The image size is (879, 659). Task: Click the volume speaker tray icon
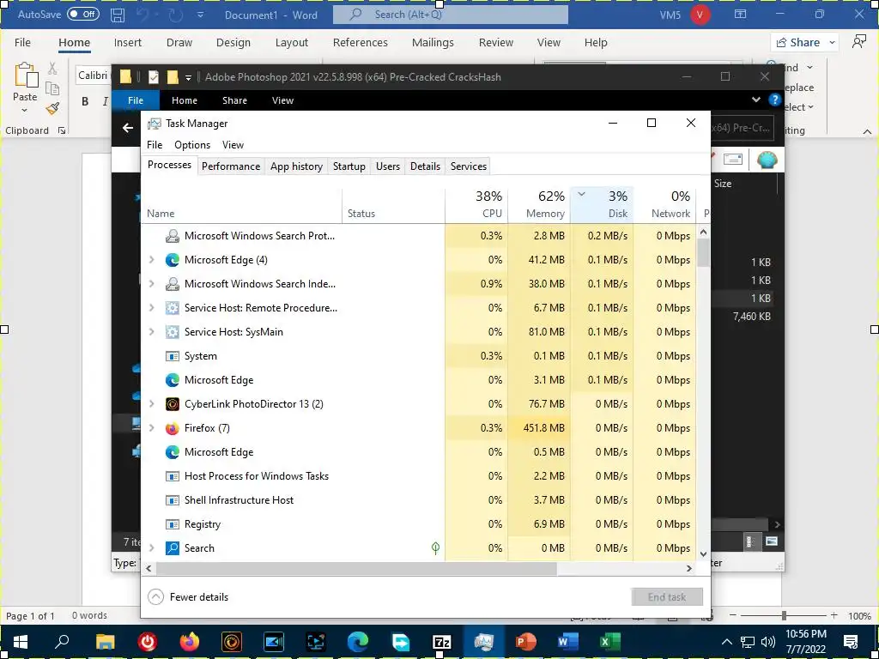tap(768, 642)
